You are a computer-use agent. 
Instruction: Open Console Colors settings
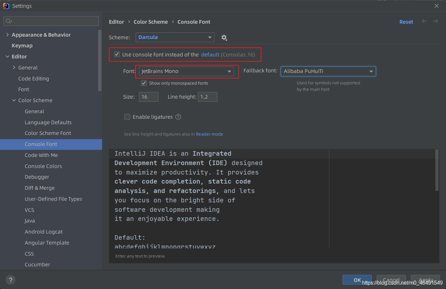[43, 166]
